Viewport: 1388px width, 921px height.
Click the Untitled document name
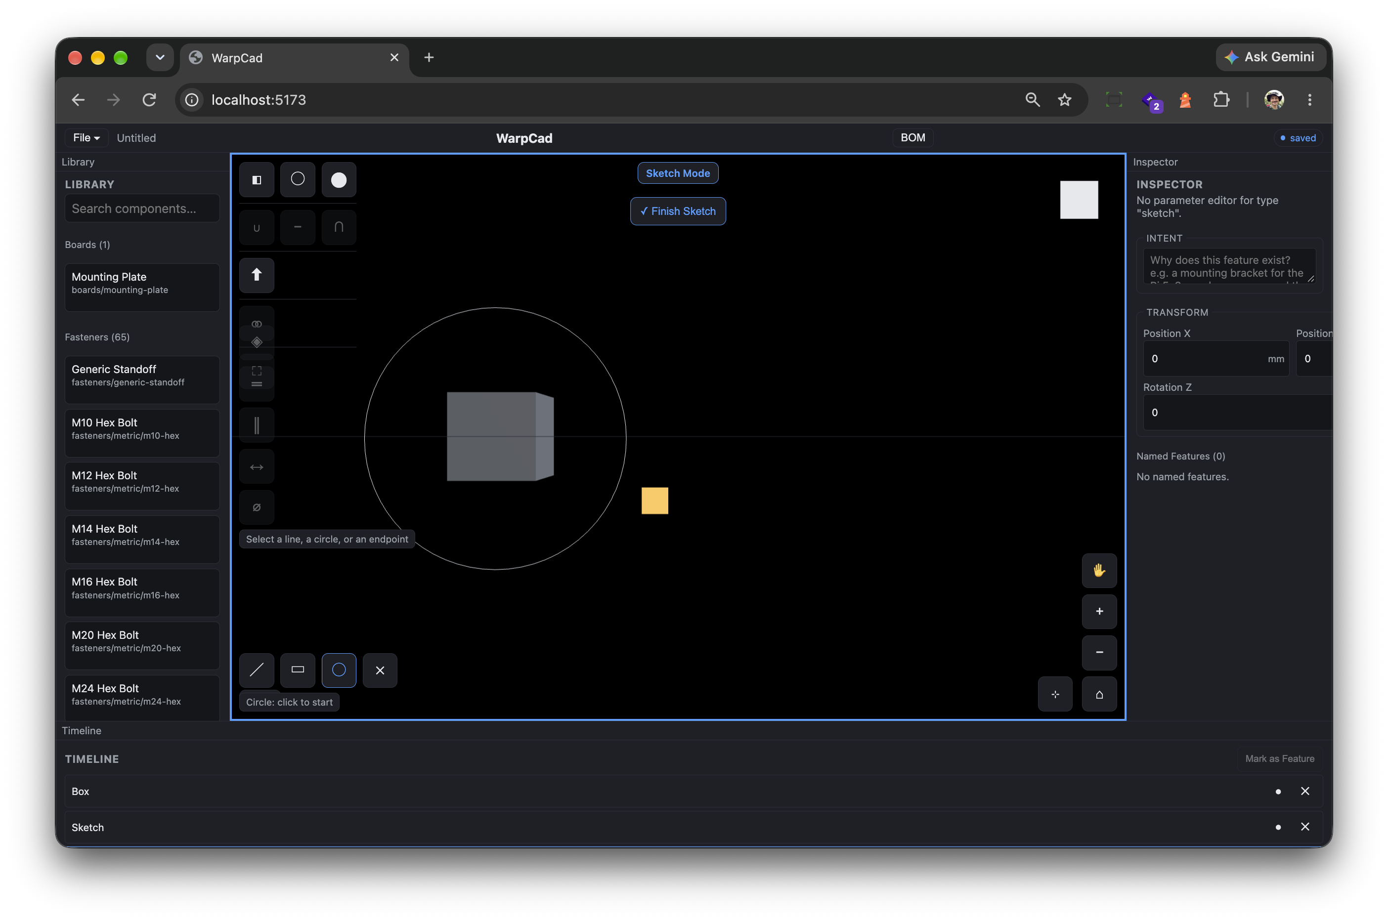pos(136,138)
